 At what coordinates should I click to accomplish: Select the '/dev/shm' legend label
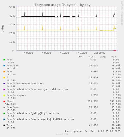12,66
